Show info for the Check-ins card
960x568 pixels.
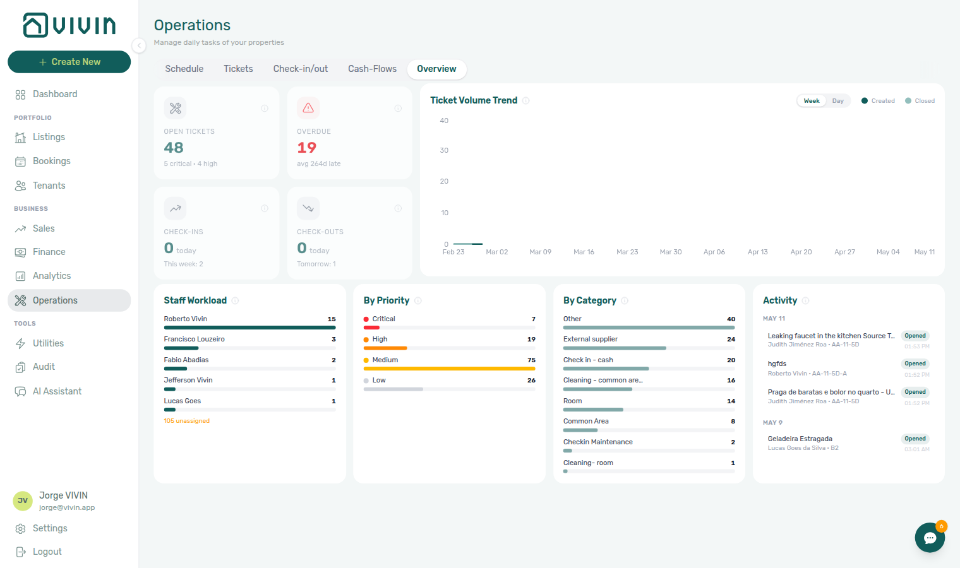[x=265, y=208]
